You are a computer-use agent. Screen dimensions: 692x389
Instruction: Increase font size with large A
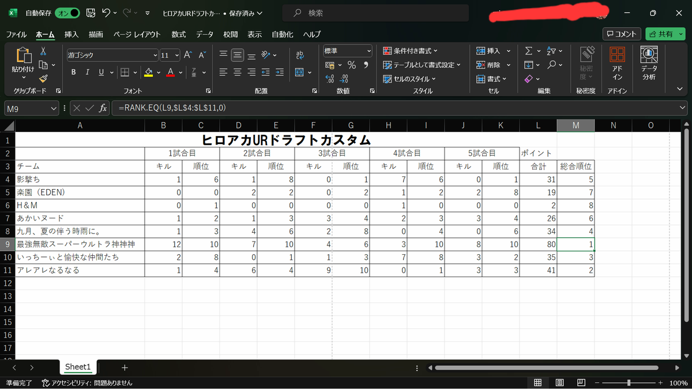(187, 55)
